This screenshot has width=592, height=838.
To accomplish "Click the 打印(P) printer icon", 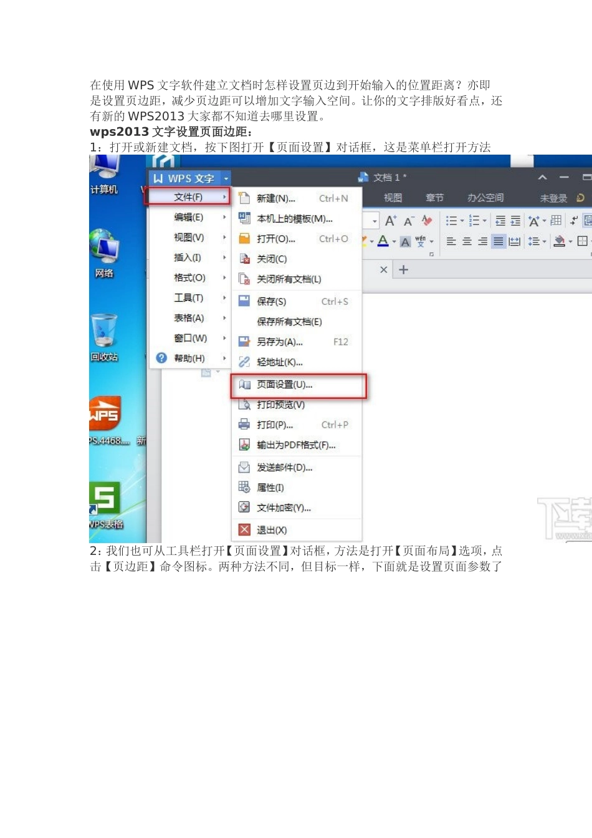I will (x=244, y=425).
